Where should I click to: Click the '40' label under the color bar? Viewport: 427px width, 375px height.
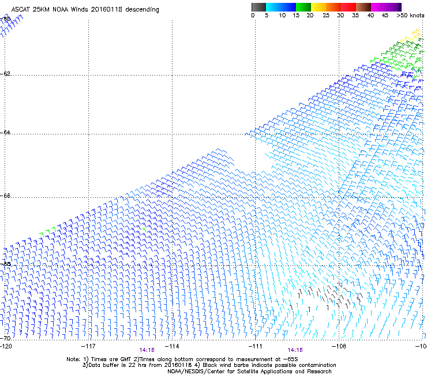pos(370,15)
